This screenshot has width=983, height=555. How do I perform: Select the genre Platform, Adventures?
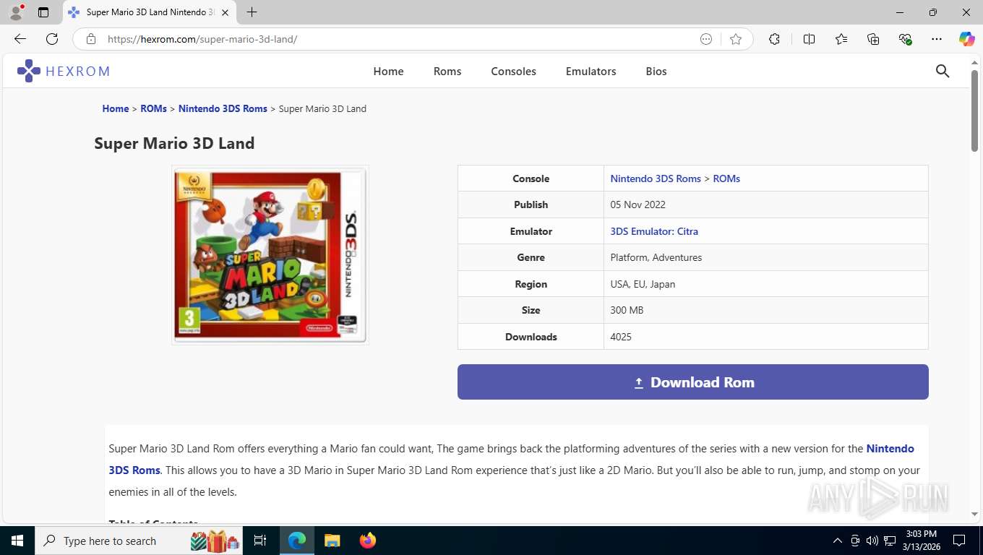pos(656,257)
